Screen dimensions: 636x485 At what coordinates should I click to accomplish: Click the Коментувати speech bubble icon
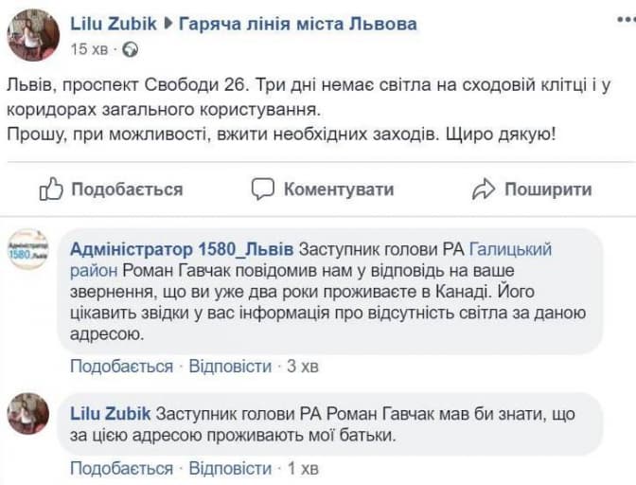point(262,189)
